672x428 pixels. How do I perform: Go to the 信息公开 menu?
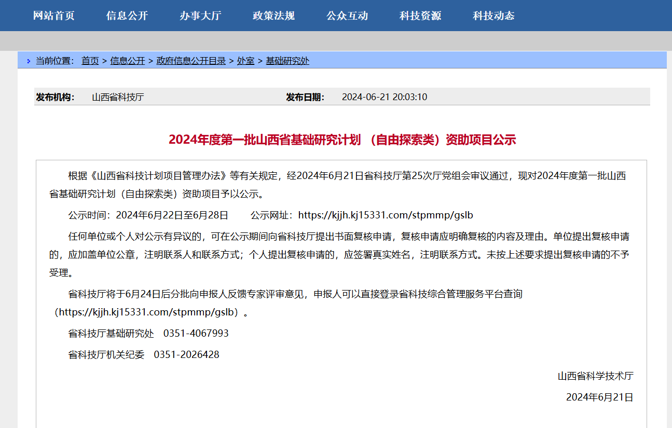click(127, 16)
